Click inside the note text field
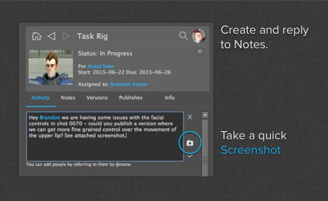The width and height of the screenshot is (328, 201). point(104,148)
